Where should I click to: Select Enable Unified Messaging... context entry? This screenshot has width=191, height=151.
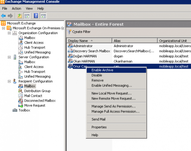pyautogui.click(x=116, y=86)
